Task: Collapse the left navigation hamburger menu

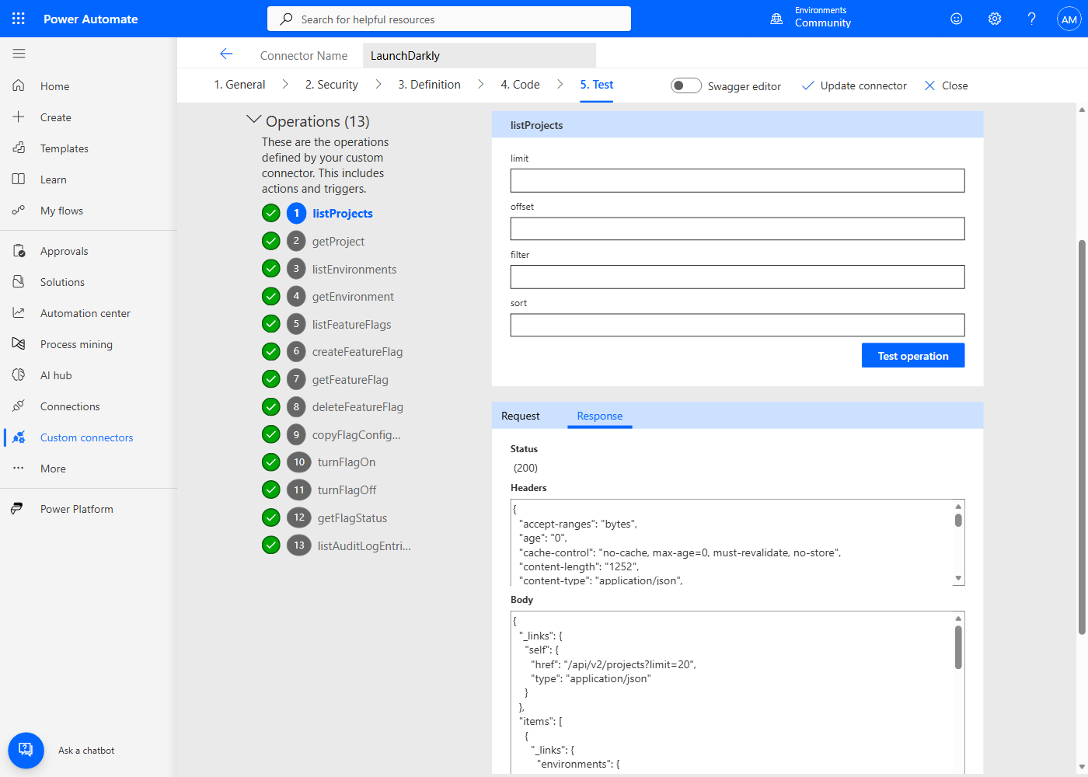Action: (x=19, y=54)
